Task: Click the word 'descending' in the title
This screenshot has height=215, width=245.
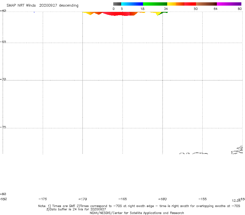Action: (69, 6)
